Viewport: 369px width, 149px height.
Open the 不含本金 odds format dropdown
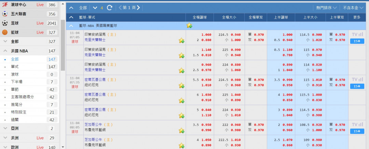(x=353, y=8)
